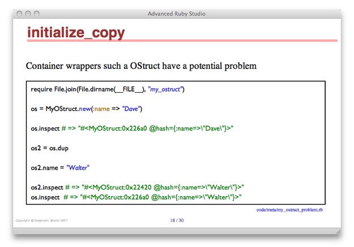Click the Pragmatic Studio copyright notice
This screenshot has height=247, width=354.
pos(41,220)
